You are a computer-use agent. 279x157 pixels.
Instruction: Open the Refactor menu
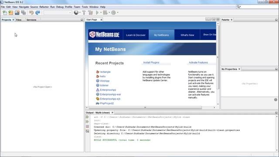coord(44,7)
